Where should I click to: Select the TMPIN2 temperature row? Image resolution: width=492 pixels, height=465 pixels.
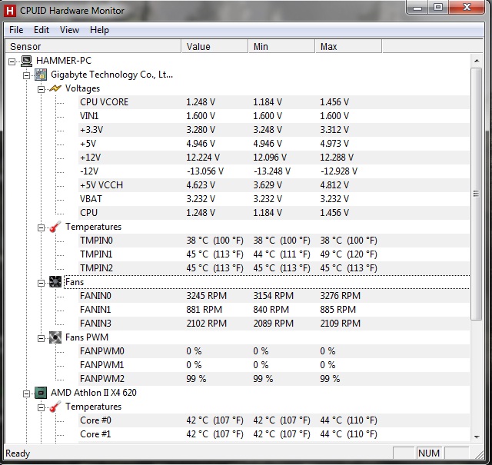coord(274,268)
